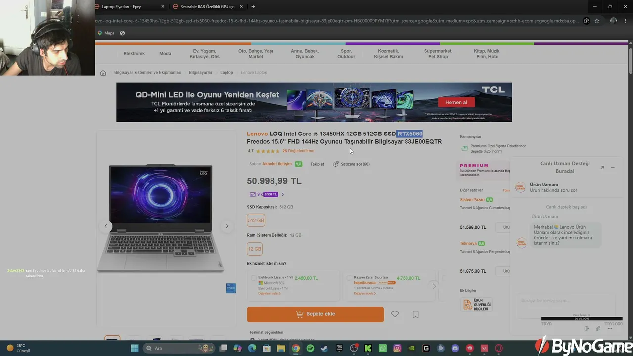Open Ev, Yaşam, Kırtasiye, Ofis menu
Screen dimensions: 633x356
(204, 54)
